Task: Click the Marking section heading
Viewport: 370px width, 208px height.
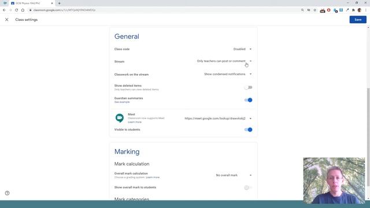Action: [x=127, y=151]
